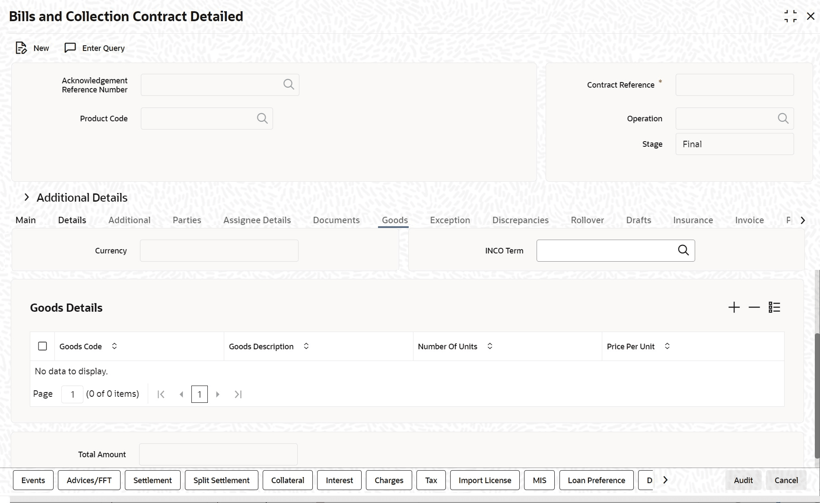820x503 pixels.
Task: Open Acknowledgement Reference Number search lookup
Action: tap(289, 85)
